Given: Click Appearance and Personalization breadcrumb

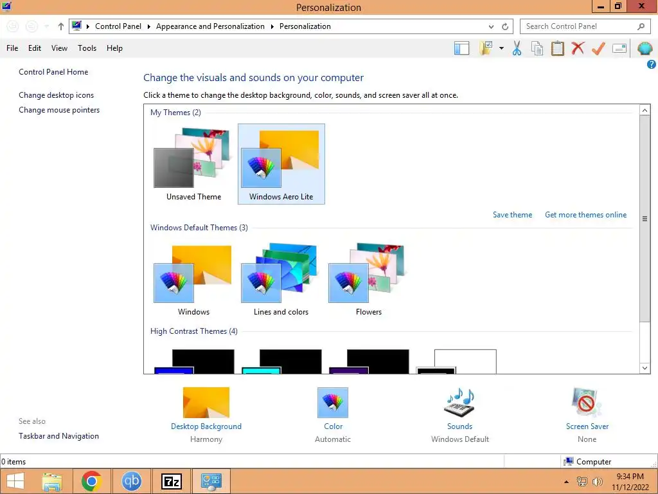Looking at the screenshot, I should [x=210, y=26].
